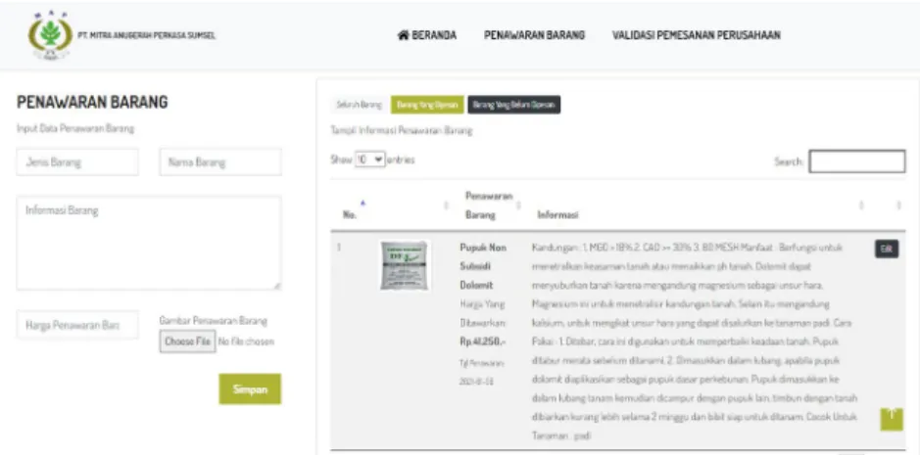Open Validasi Pemesanan Perusahaan menu

tap(696, 35)
